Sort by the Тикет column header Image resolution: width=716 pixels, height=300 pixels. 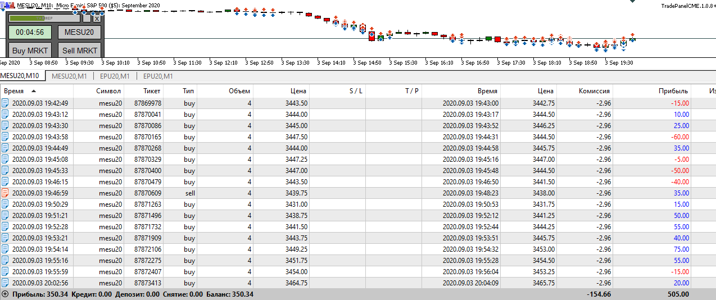point(151,90)
